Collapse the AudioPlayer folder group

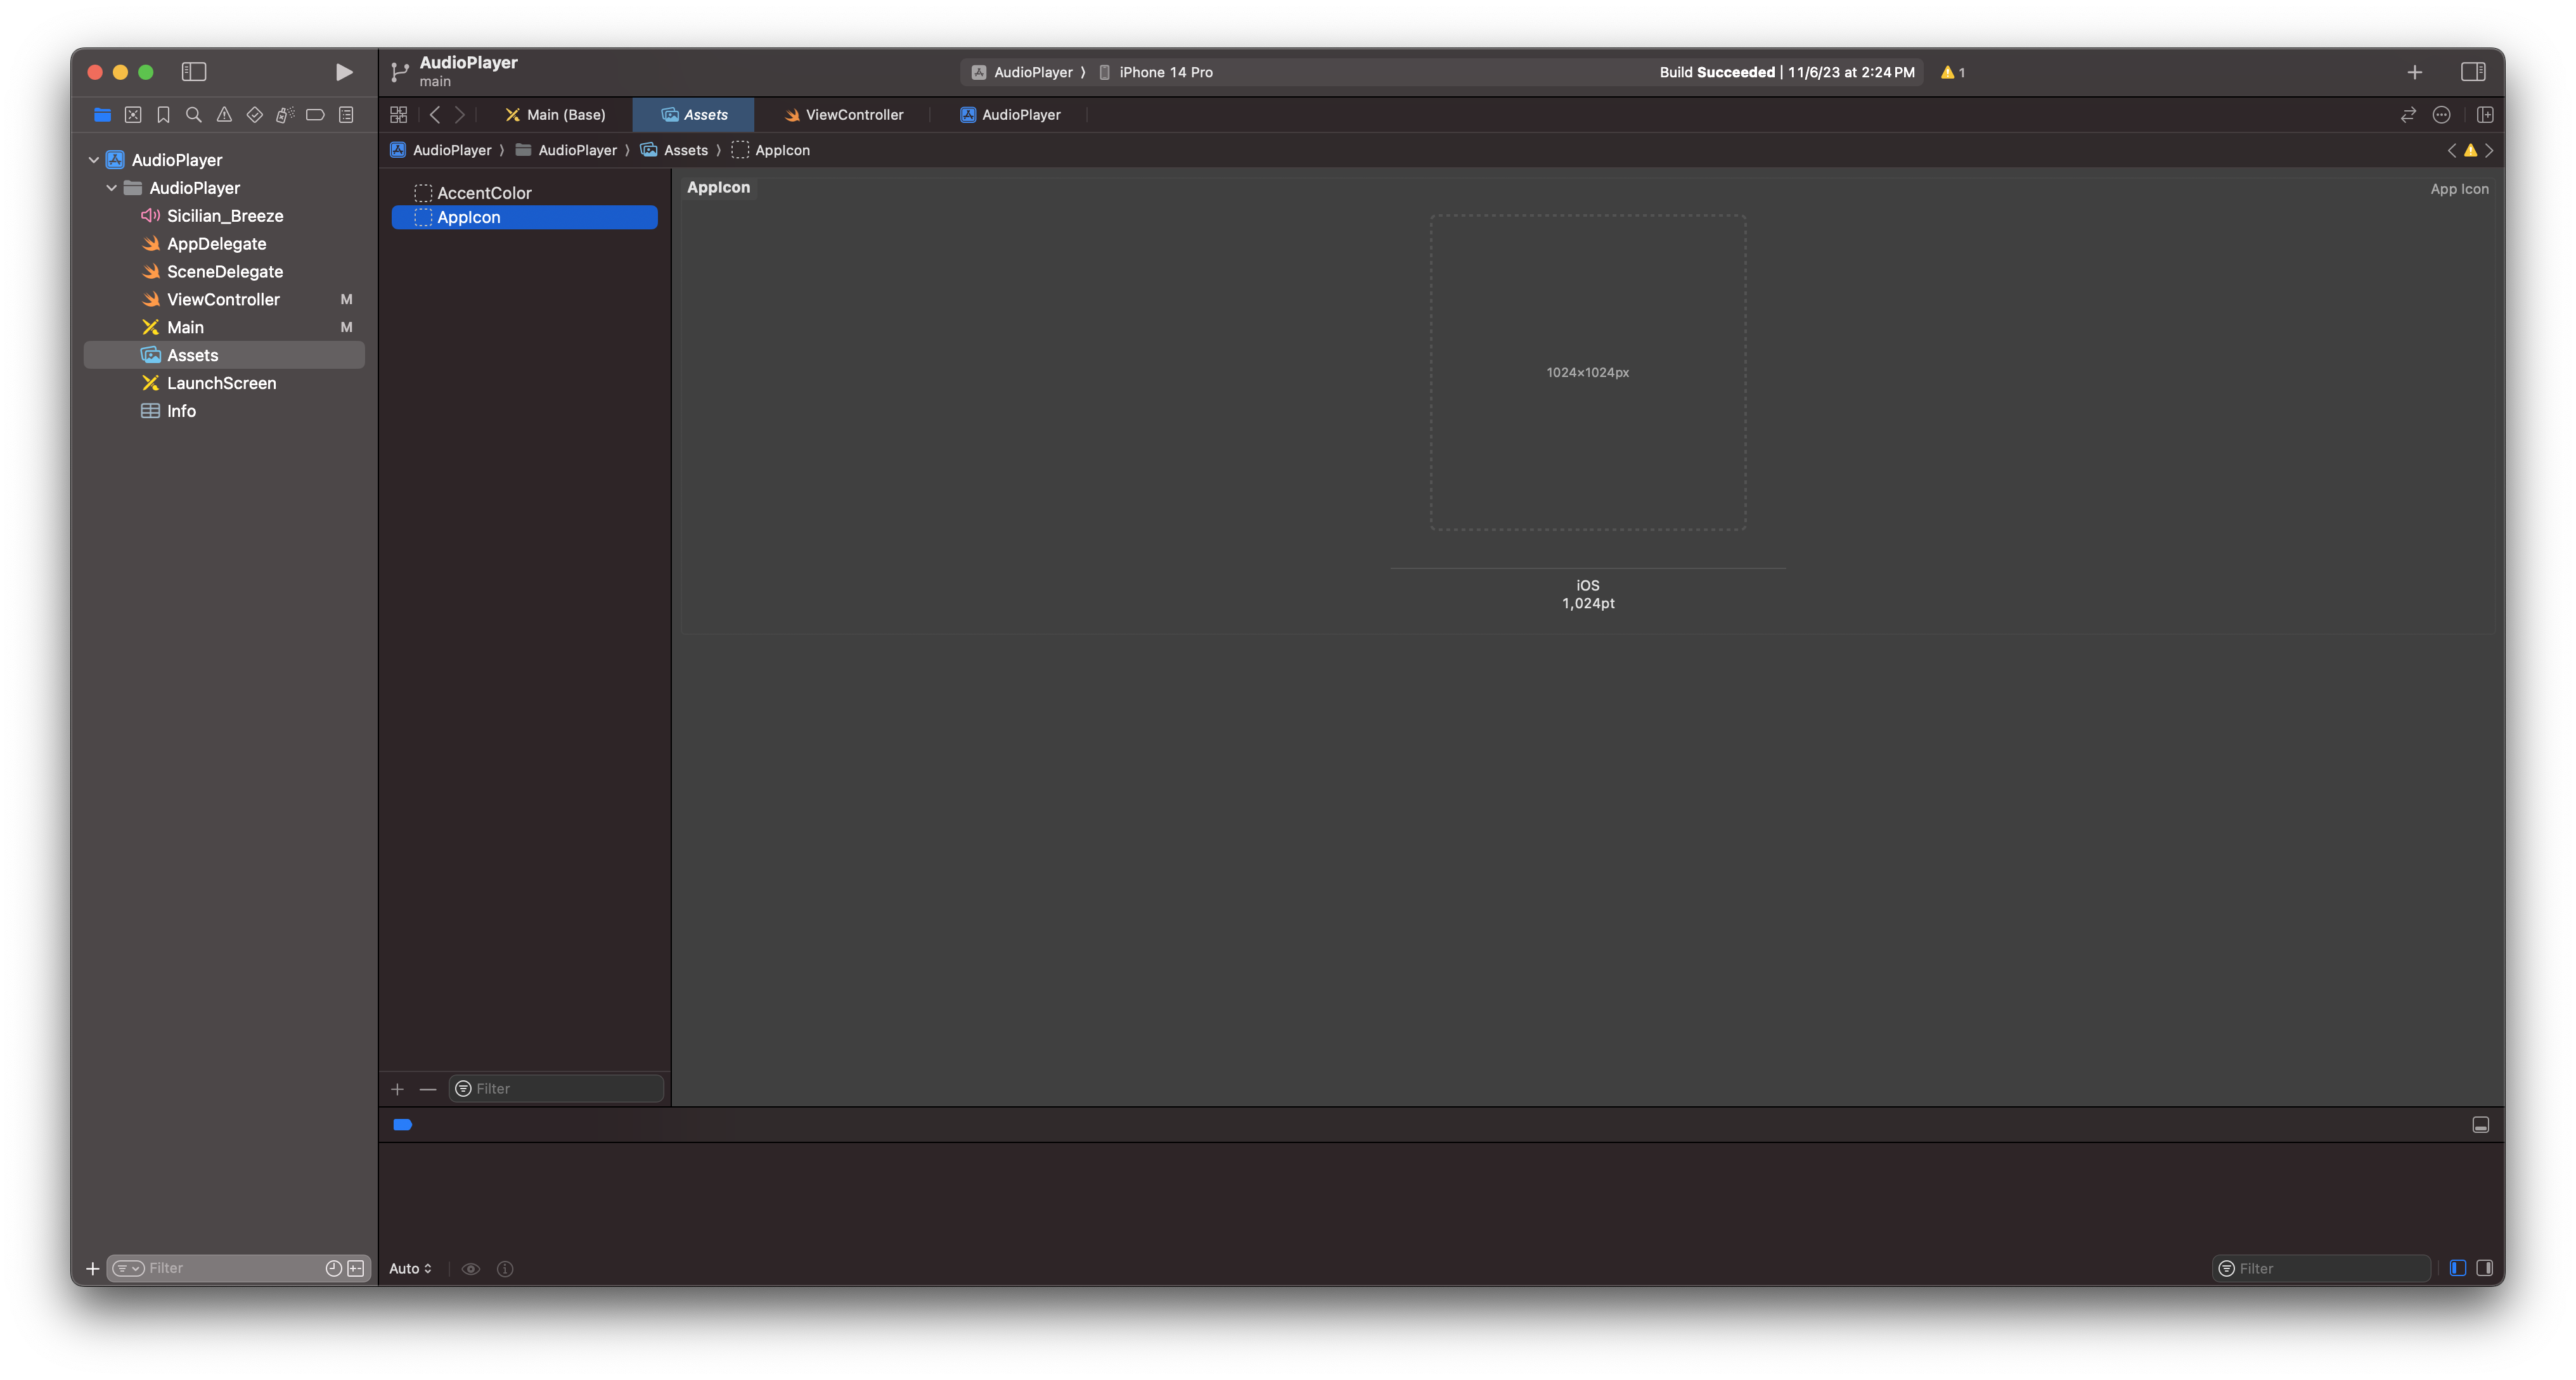tap(112, 188)
